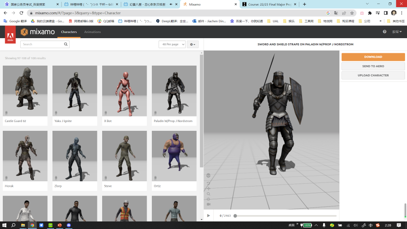Open the tab search chevron
407x229 pixels.
point(367,4)
